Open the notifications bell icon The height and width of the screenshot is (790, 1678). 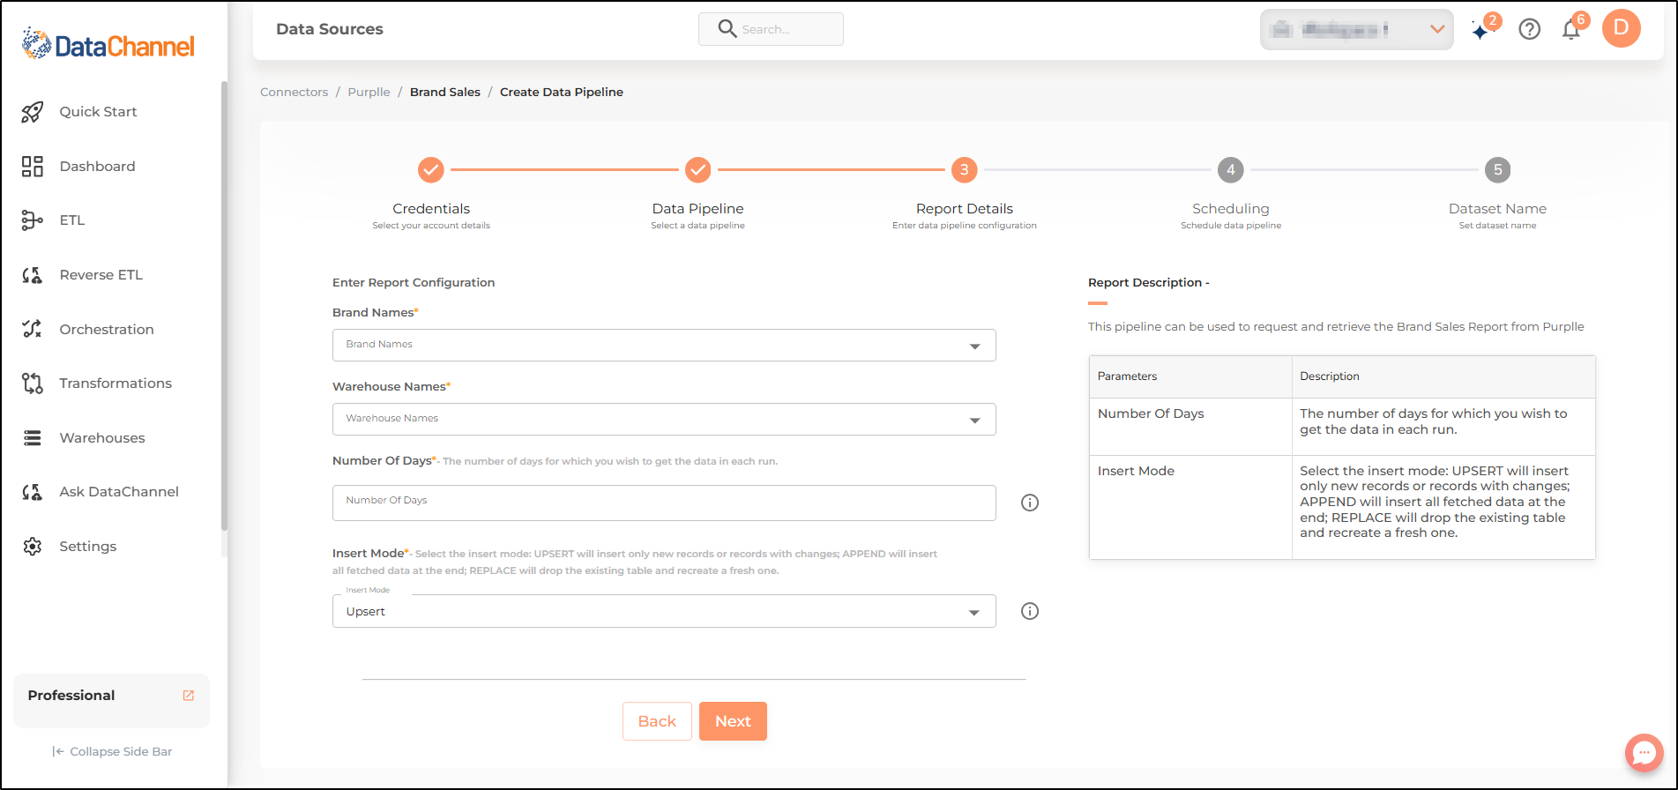[1570, 30]
